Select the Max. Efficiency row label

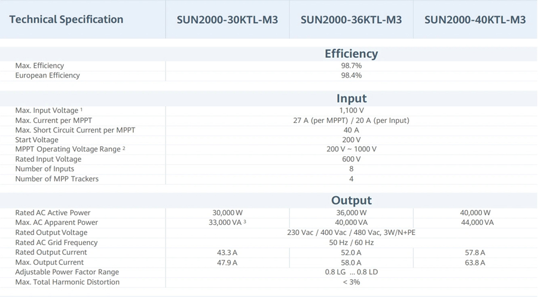coord(39,66)
